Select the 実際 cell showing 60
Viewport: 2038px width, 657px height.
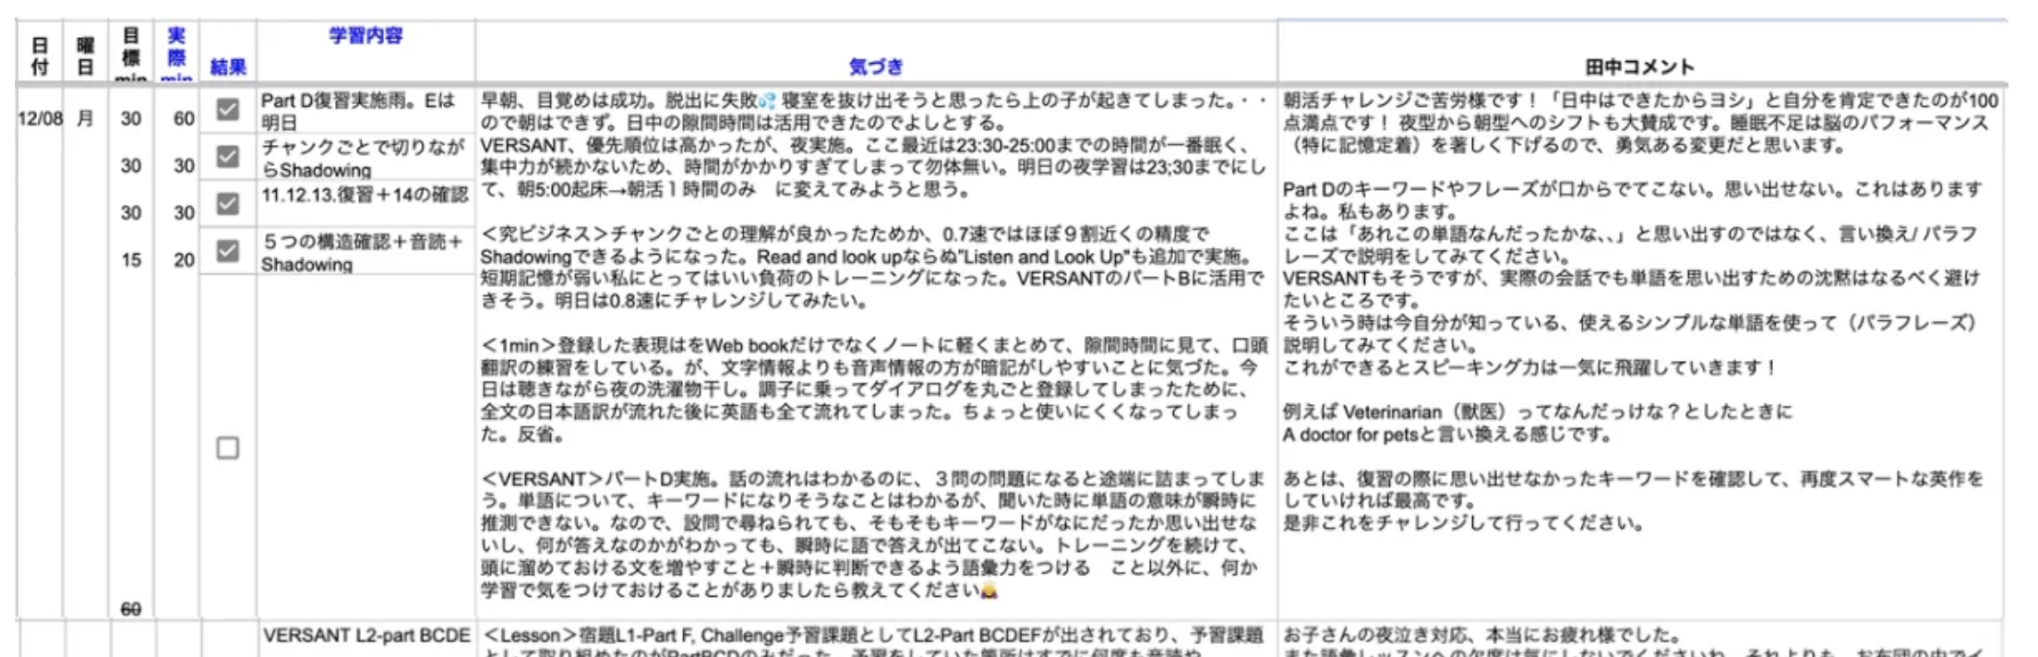pos(184,119)
